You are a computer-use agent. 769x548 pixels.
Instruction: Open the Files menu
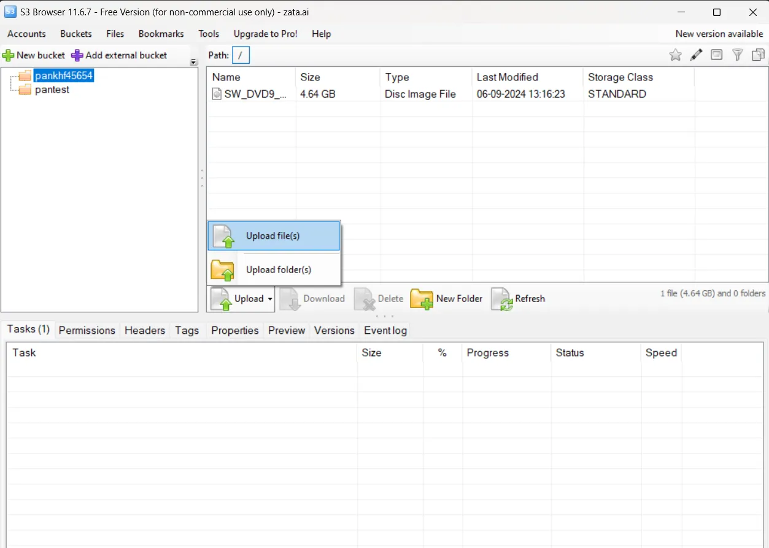pos(115,34)
